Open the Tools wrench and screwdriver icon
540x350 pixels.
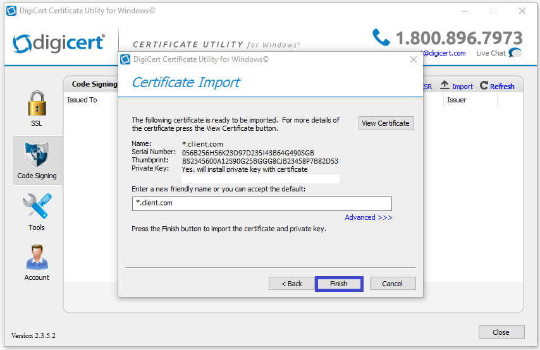(x=37, y=206)
